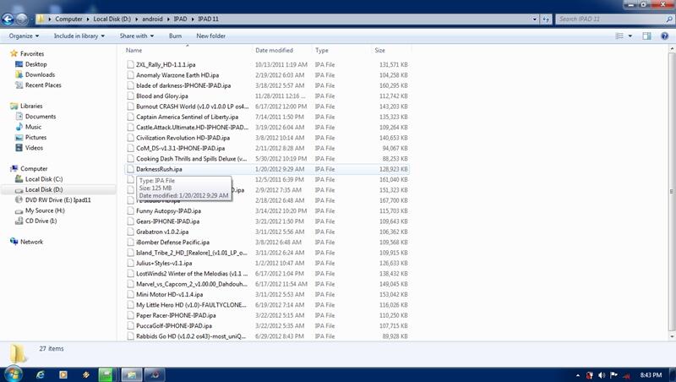676x382 pixels.
Task: Click the volume speaker tray icon
Action: pyautogui.click(x=602, y=375)
